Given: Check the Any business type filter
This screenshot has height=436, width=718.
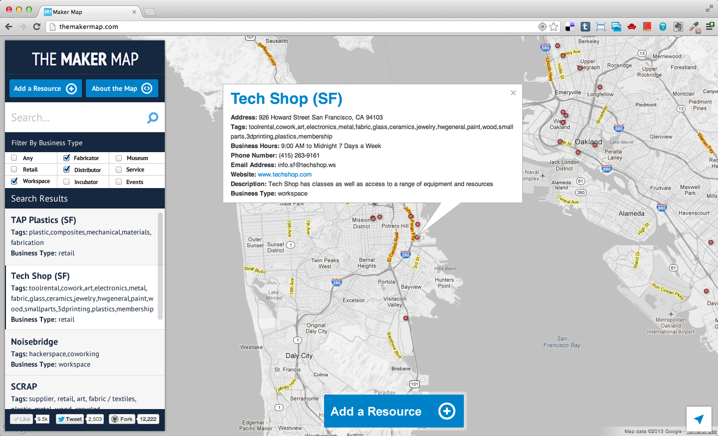Looking at the screenshot, I should 14,158.
